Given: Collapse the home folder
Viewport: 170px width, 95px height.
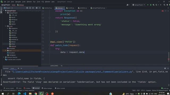Looking at the screenshot, I should (x=6, y=26).
